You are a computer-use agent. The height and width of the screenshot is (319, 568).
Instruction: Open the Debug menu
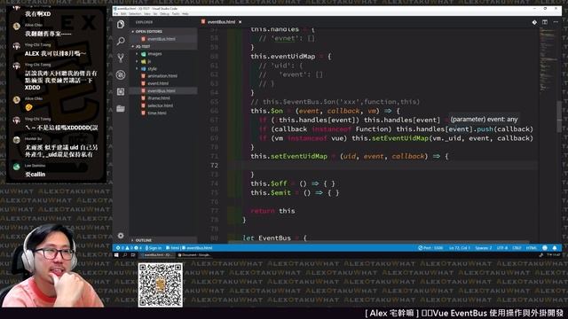click(164, 14)
